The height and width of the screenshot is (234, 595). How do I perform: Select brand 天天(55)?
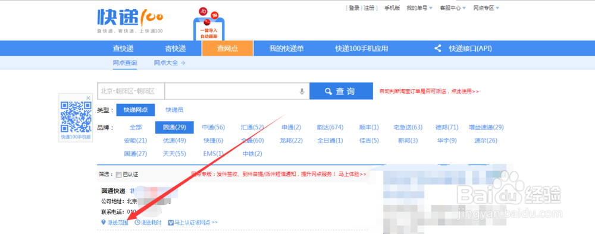[174, 154]
